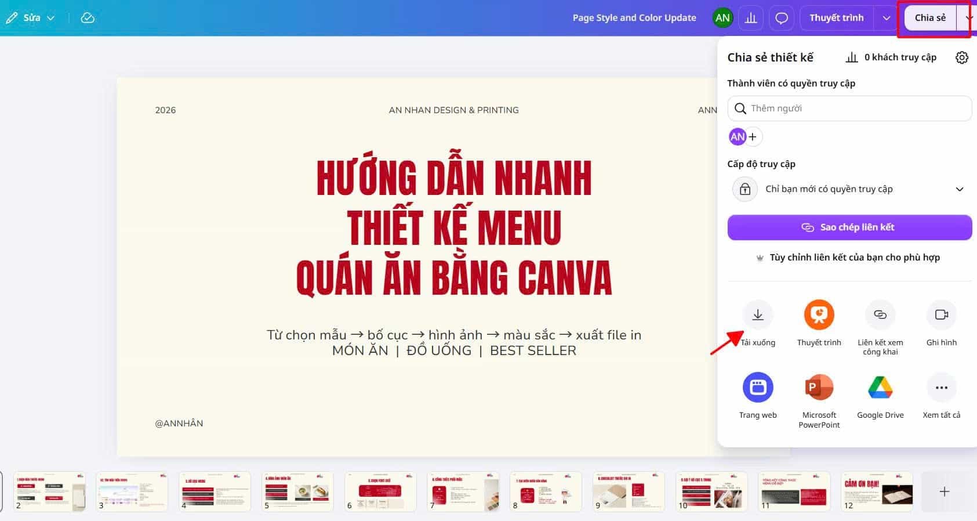Open the analytics bar chart icon in header
The width and height of the screenshot is (977, 521).
tap(751, 18)
